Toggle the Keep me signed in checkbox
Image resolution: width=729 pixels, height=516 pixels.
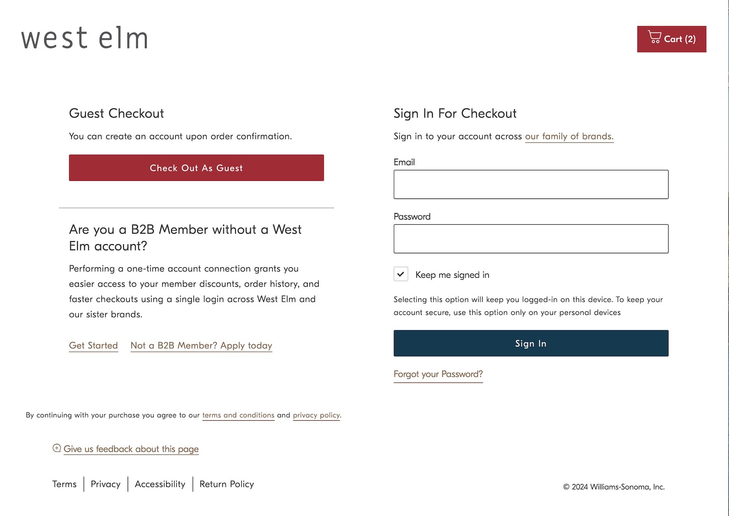click(401, 274)
